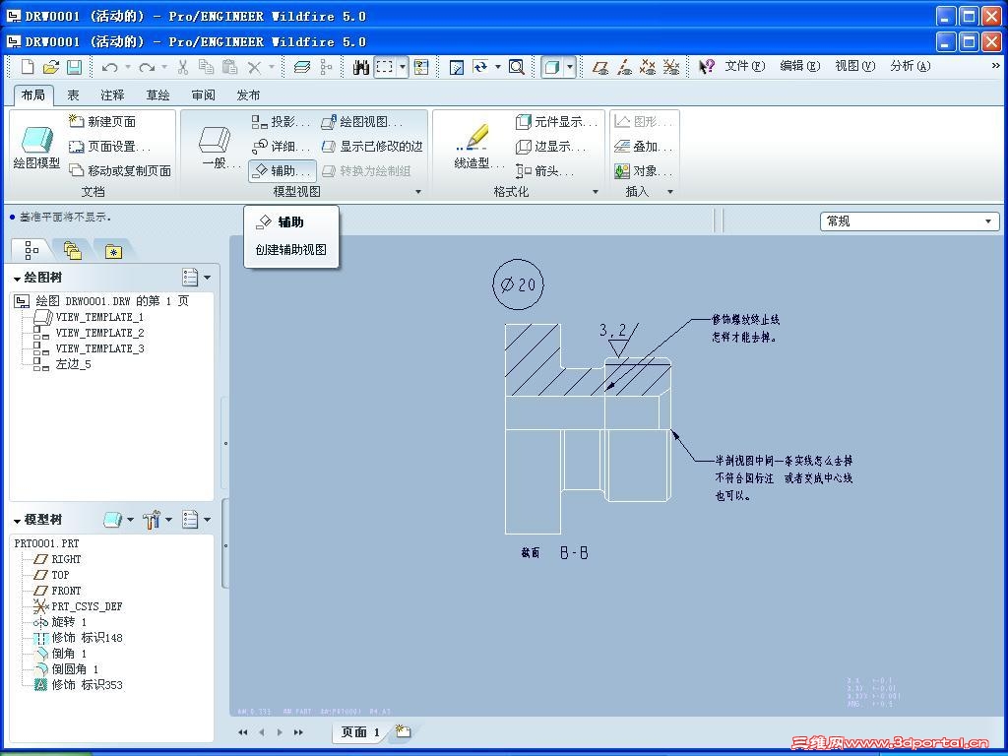This screenshot has width=1008, height=756.
Task: Click the repaint icon with the pencil square
Action: click(x=457, y=67)
